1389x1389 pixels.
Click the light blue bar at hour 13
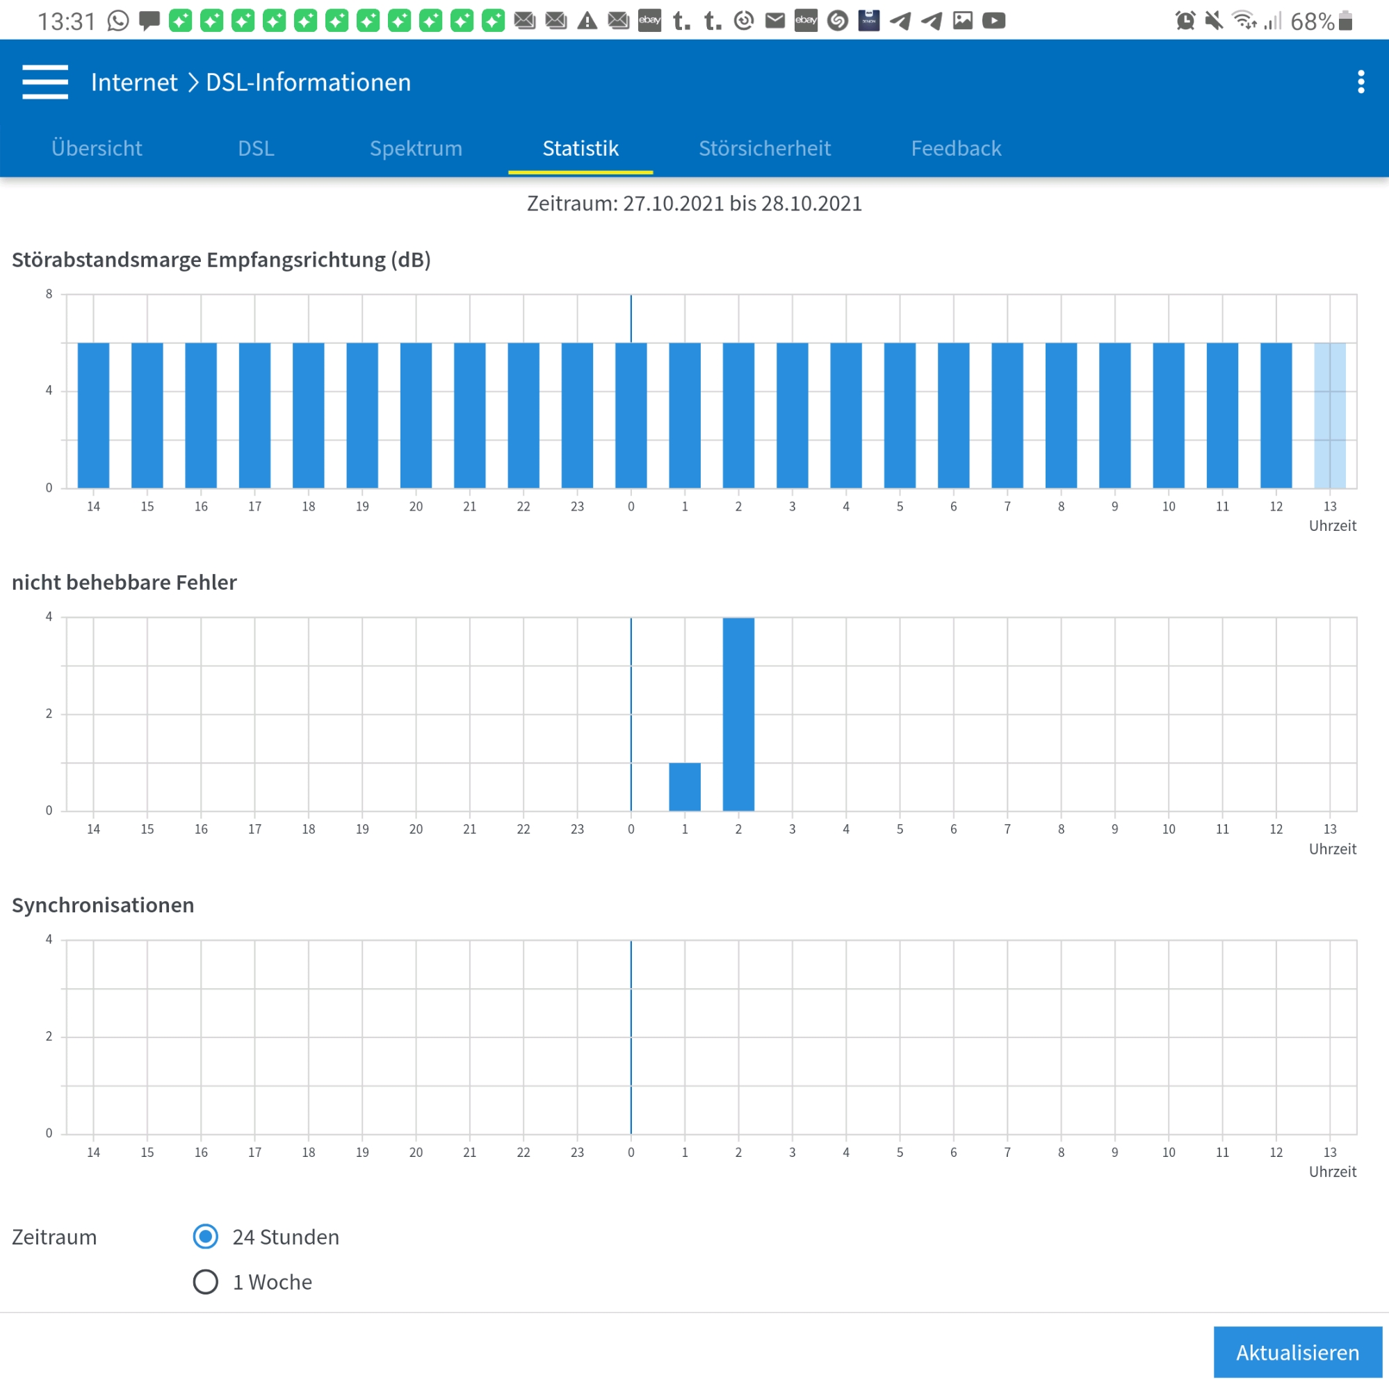point(1329,416)
